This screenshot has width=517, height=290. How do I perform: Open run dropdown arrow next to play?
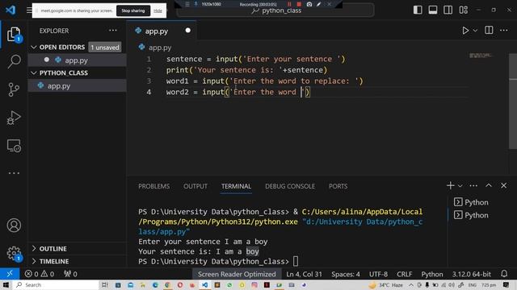[475, 31]
